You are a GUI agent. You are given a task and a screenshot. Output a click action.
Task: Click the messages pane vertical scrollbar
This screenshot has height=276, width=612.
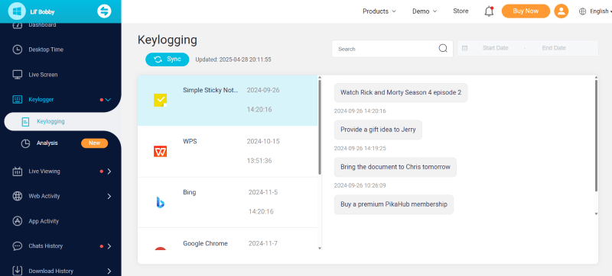(x=596, y=135)
